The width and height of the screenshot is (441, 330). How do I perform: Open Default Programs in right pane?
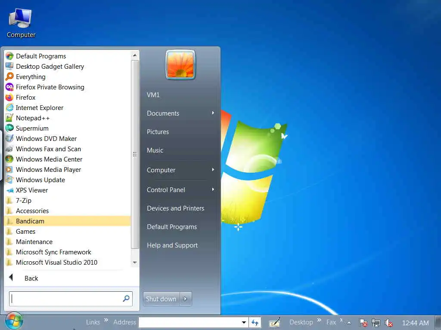tap(180, 227)
